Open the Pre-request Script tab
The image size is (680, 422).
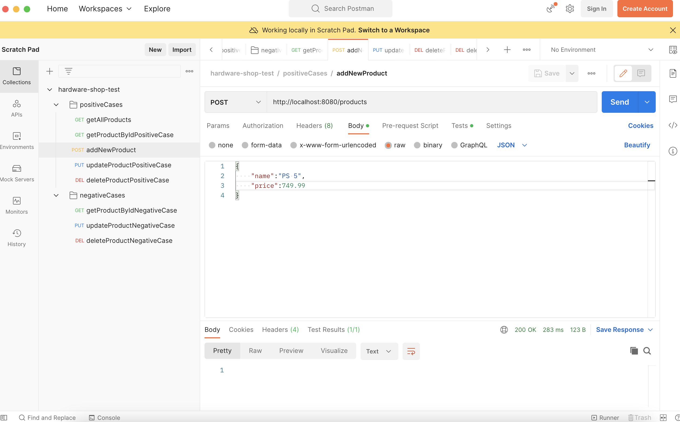(410, 125)
